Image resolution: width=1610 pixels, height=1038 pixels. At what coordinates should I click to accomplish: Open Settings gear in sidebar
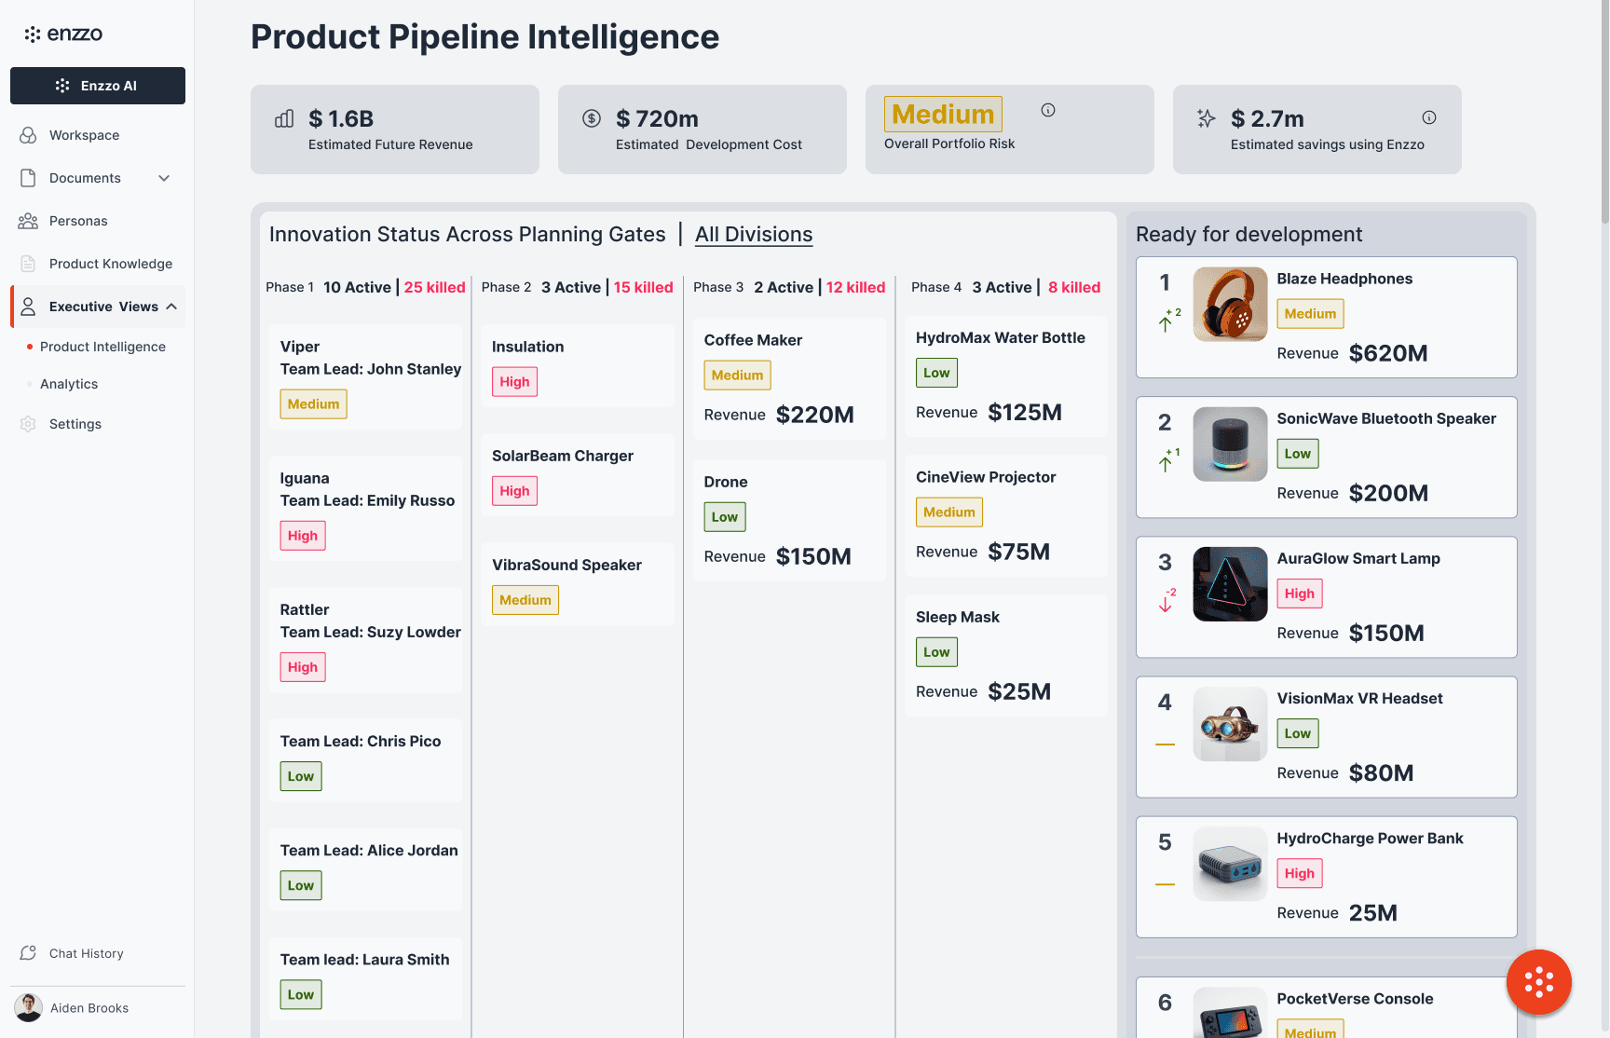(28, 424)
